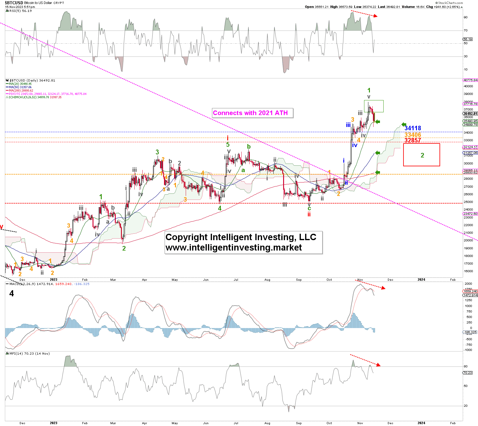This screenshot has height=426, width=478.
Task: Select the green box at wave 1 top
Action: (374, 106)
